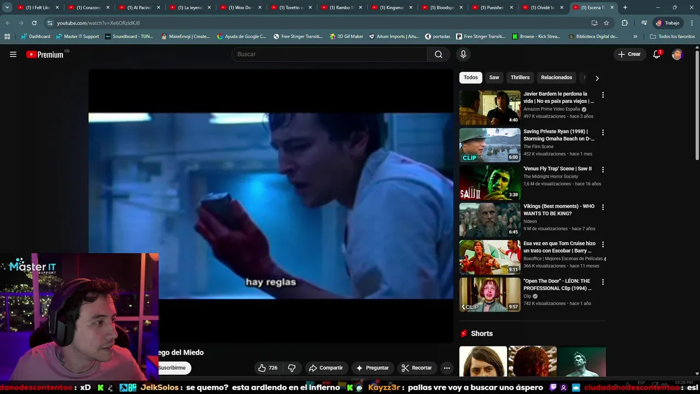The width and height of the screenshot is (700, 394).
Task: Click the Preguntar button
Action: tap(372, 368)
